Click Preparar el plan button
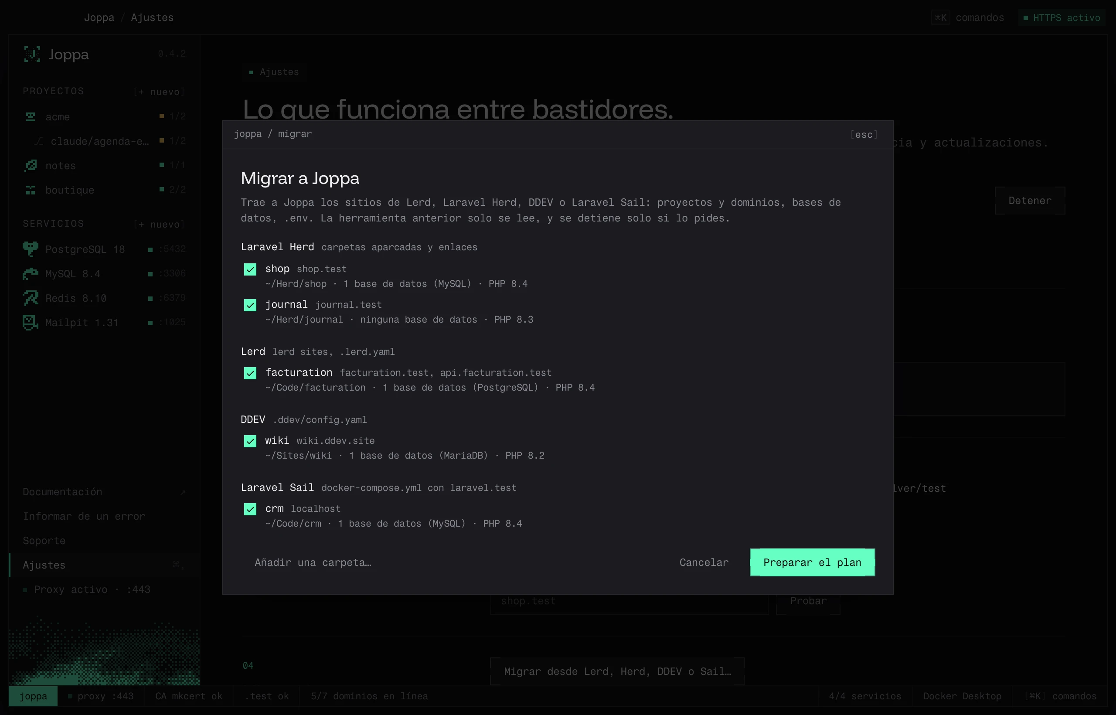The height and width of the screenshot is (715, 1116). click(x=812, y=562)
